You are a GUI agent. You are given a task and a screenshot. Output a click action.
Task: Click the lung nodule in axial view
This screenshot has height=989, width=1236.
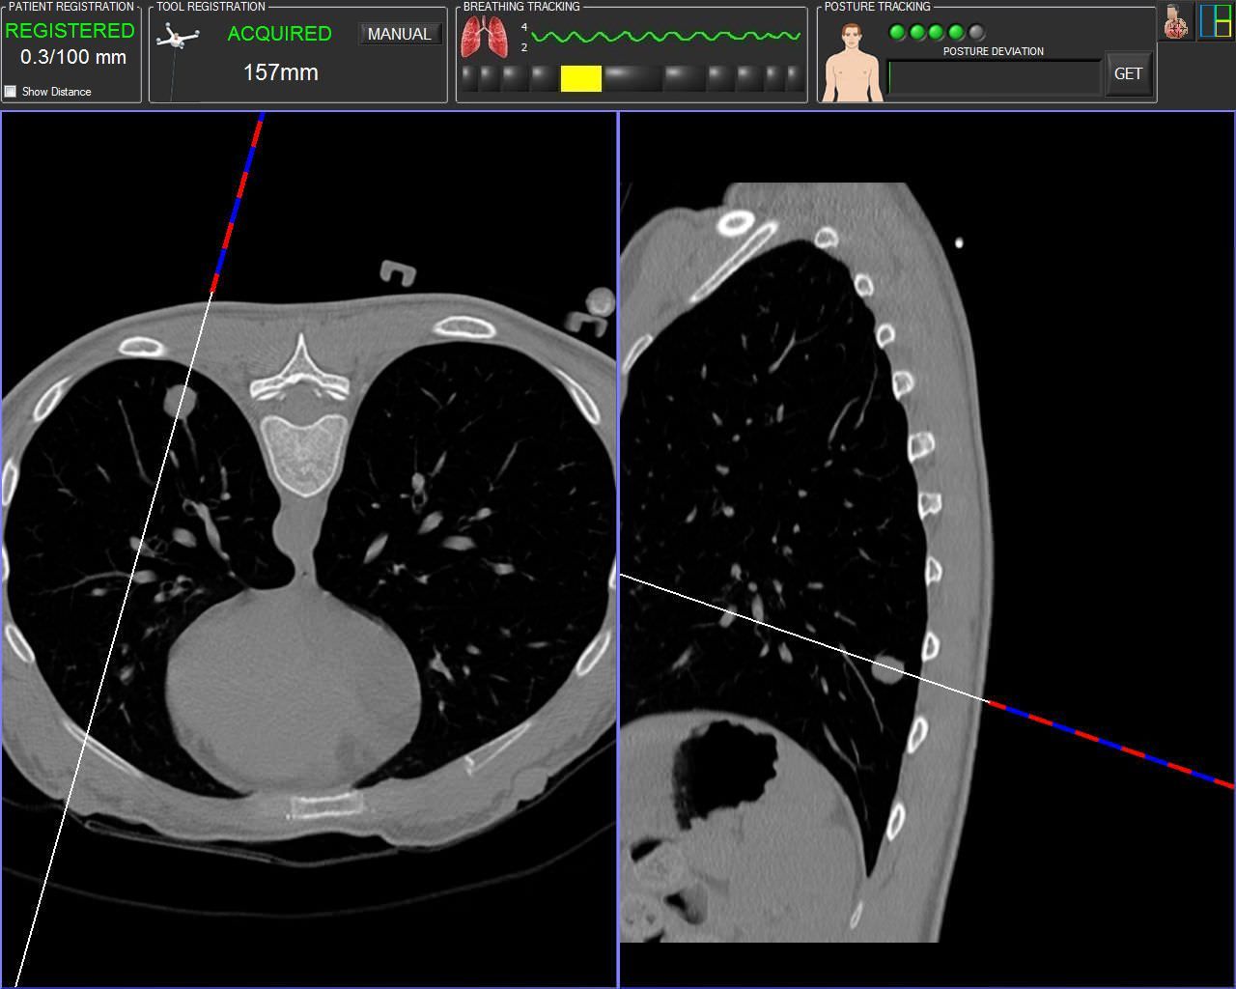181,400
